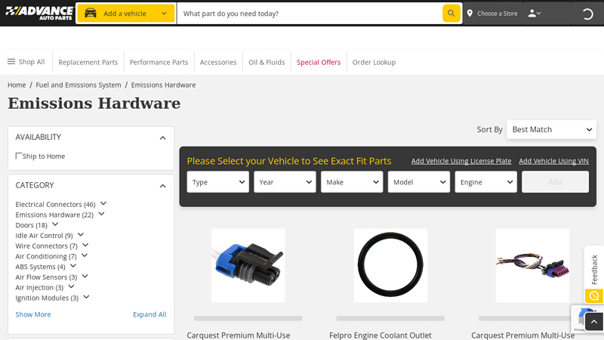Click the store location pin icon
This screenshot has width=604, height=340.
click(470, 14)
